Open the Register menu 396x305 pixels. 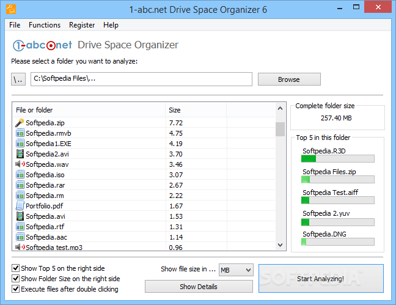(x=82, y=25)
